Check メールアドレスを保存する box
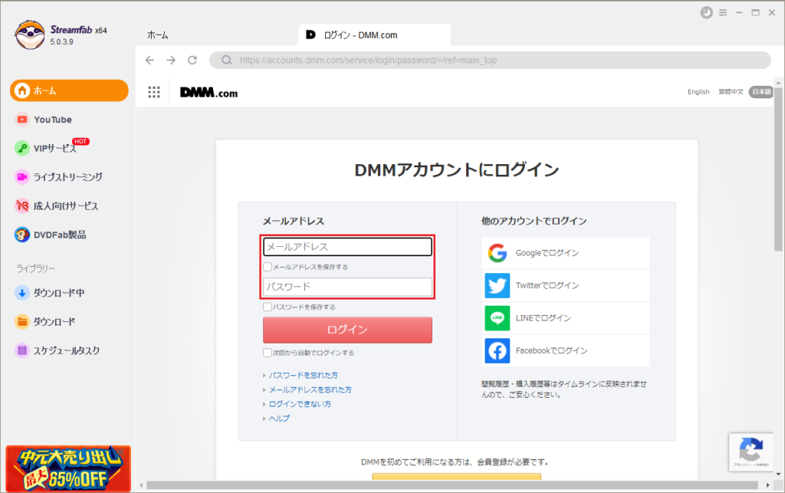Viewport: 785px width, 493px height. [x=268, y=267]
